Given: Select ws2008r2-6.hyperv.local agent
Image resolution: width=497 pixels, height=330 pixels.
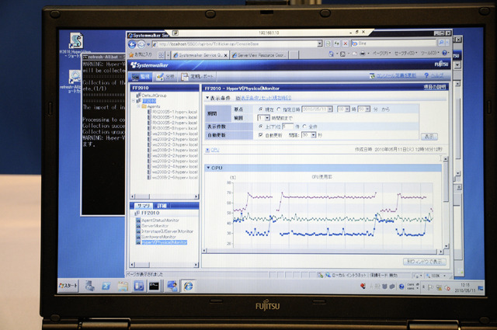Looking at the screenshot, I should click(x=175, y=178).
